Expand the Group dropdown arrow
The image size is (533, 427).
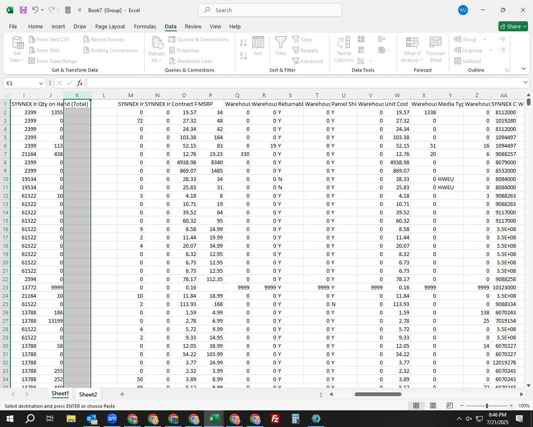pos(485,39)
